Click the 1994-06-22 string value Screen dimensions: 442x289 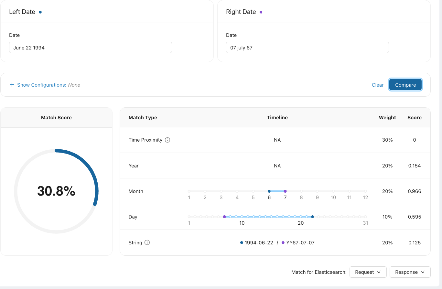(259, 242)
